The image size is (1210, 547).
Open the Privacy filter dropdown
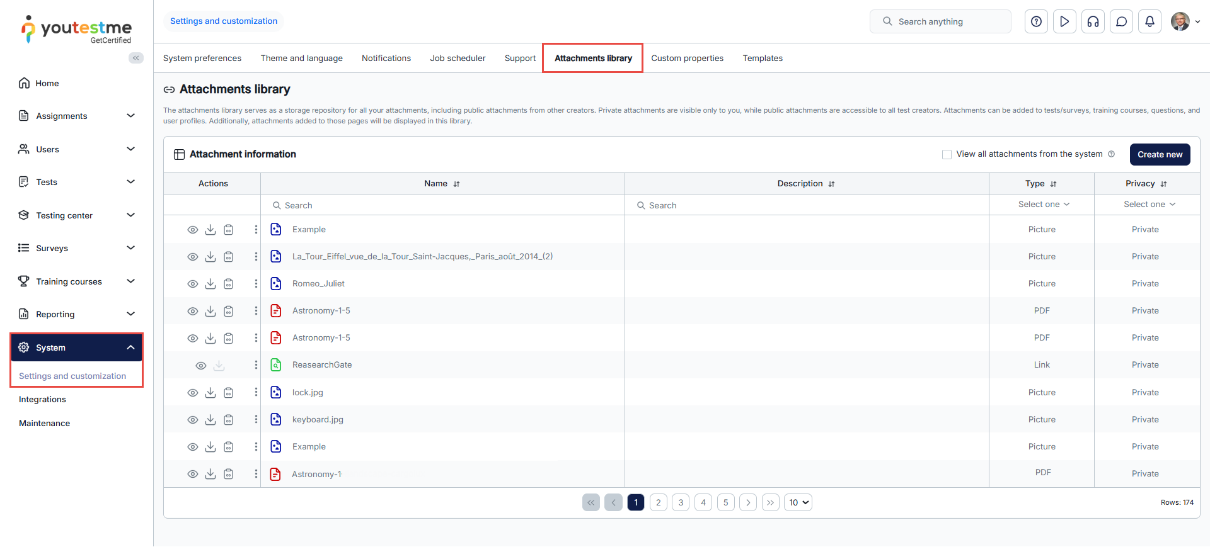point(1148,205)
